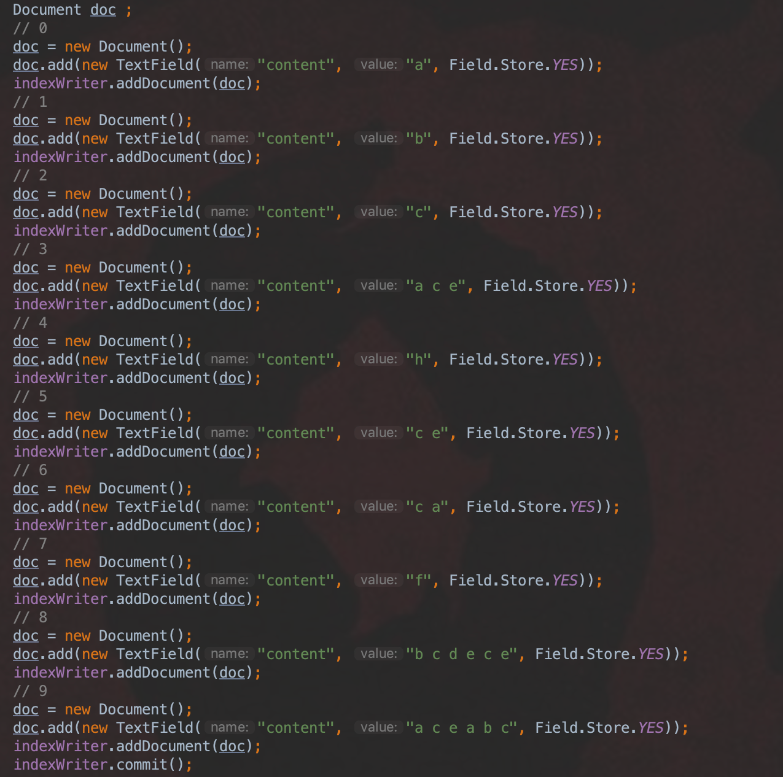The width and height of the screenshot is (783, 777).
Task: Click YES in the "b" TextField line
Action: (x=565, y=139)
